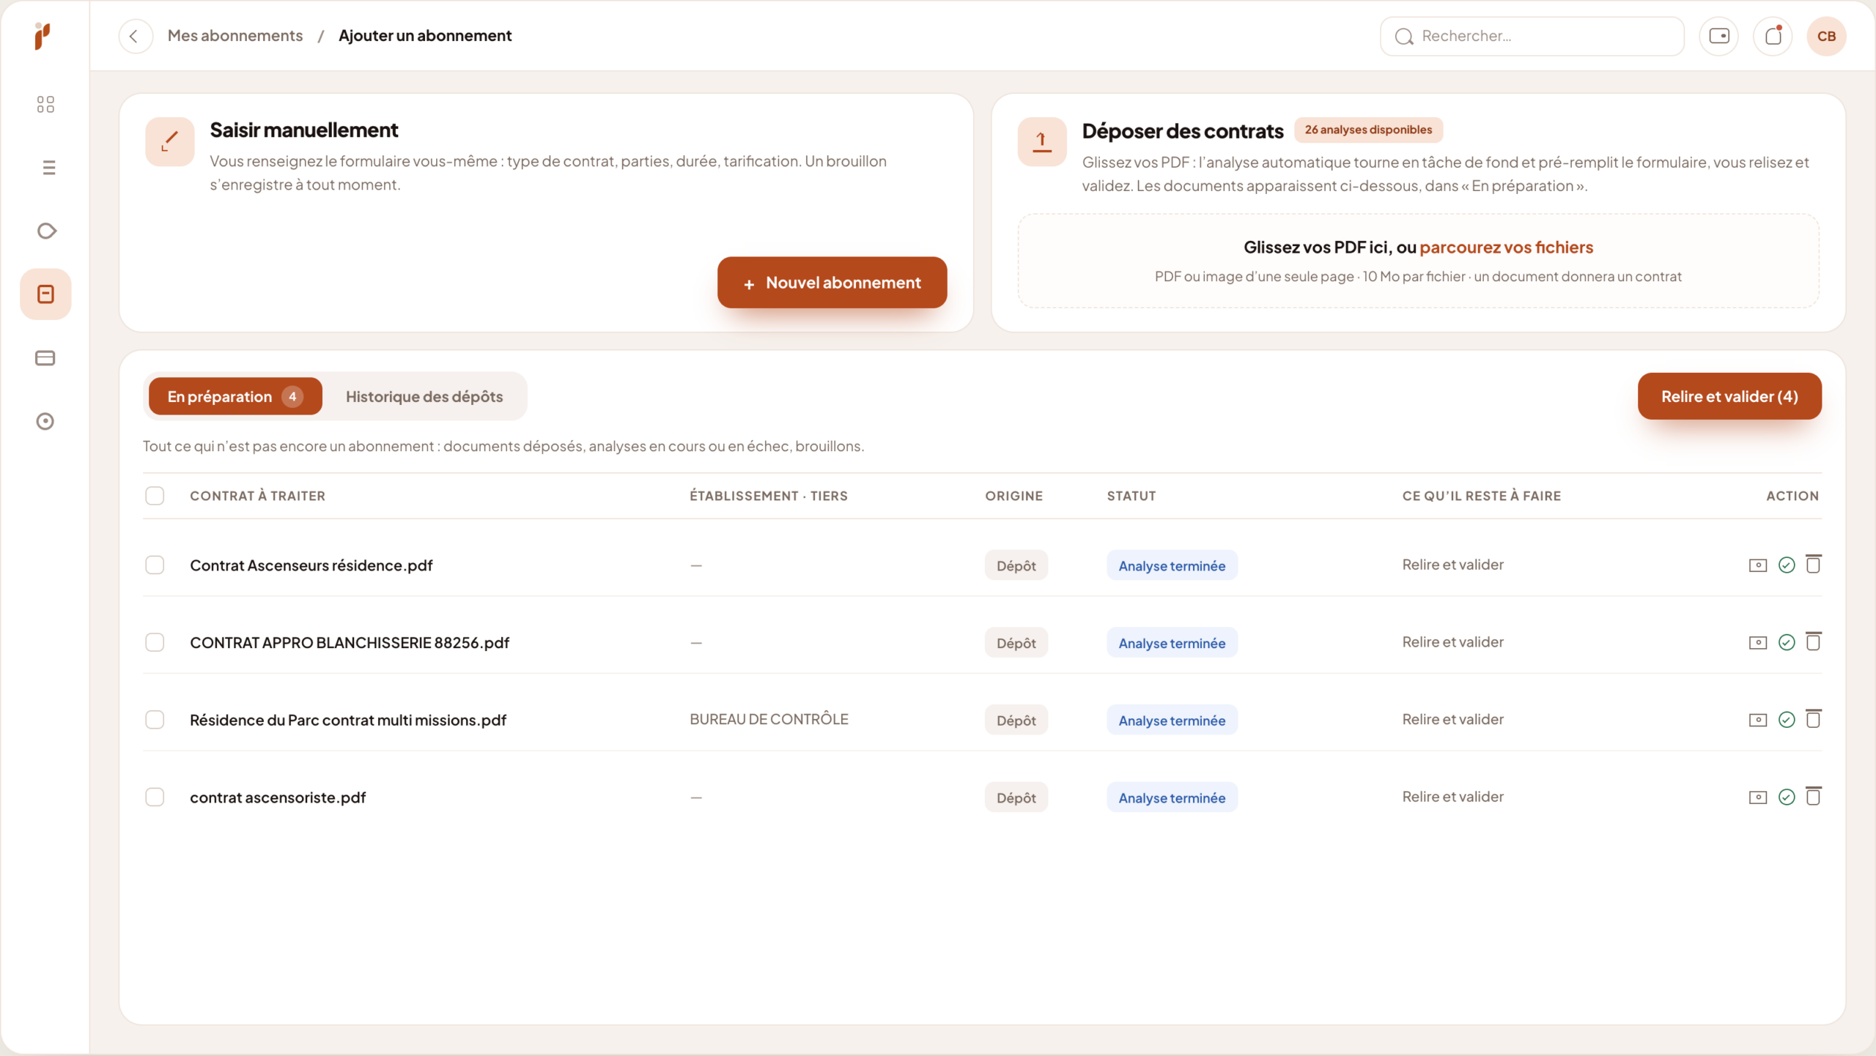Delete Contrat Ascenseurs résidence.pdf with trash icon
1876x1056 pixels.
coord(1813,565)
